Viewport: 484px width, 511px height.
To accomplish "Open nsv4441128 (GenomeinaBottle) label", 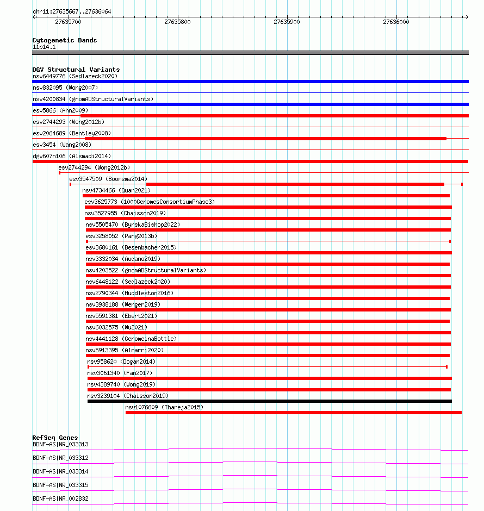I will tap(131, 339).
